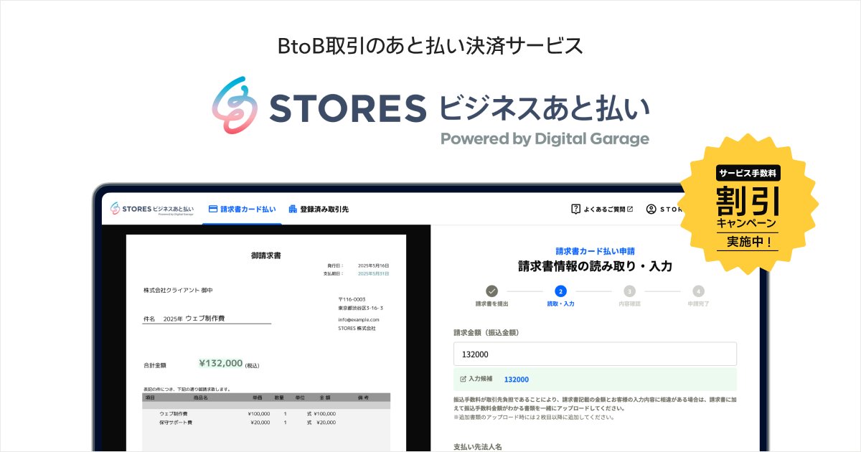Click the 請求書を提出 step label
The image size is (861, 452).
point(491,304)
